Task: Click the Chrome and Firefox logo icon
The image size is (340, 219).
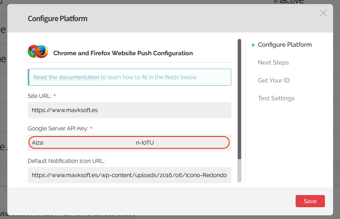Action: pyautogui.click(x=38, y=52)
